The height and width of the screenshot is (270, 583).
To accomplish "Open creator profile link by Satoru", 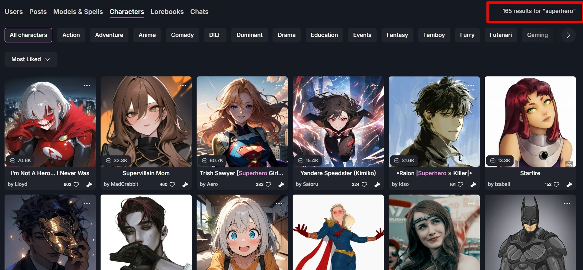I will [x=307, y=184].
